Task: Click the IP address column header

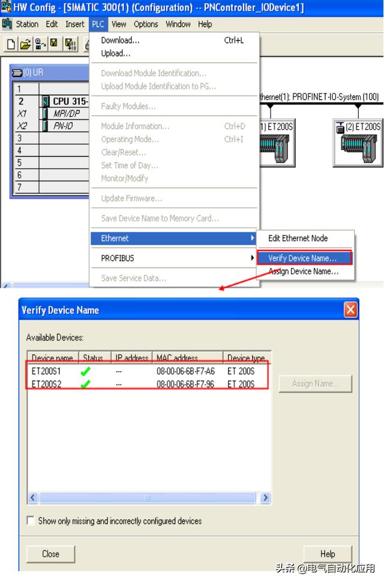Action: pyautogui.click(x=131, y=357)
